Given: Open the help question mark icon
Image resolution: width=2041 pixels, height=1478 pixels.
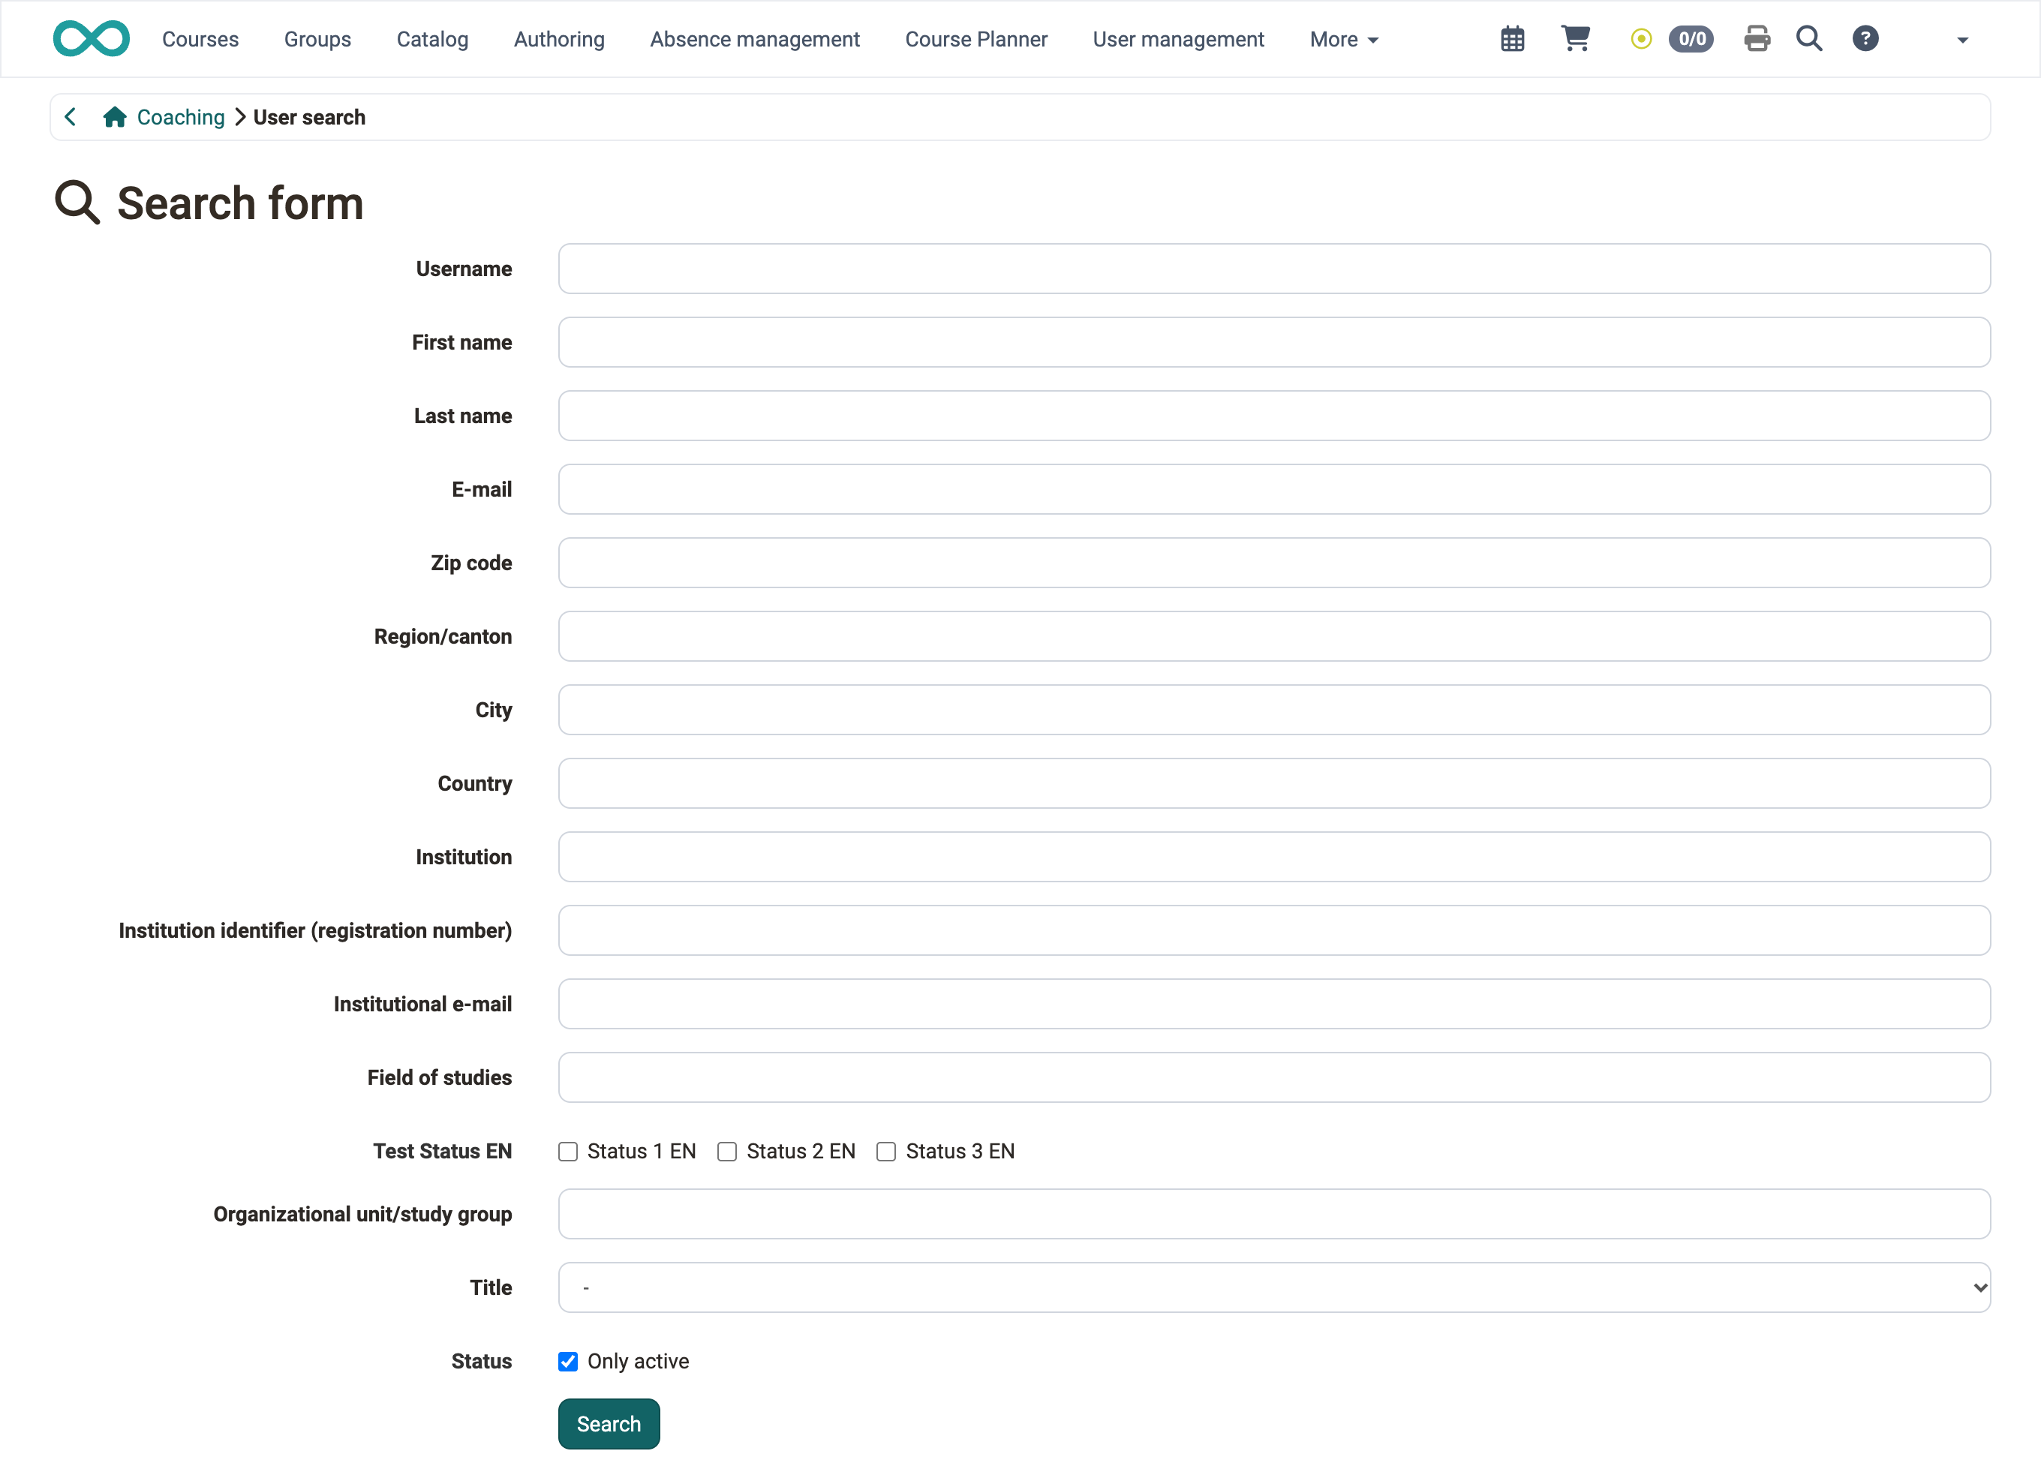Looking at the screenshot, I should [1865, 39].
